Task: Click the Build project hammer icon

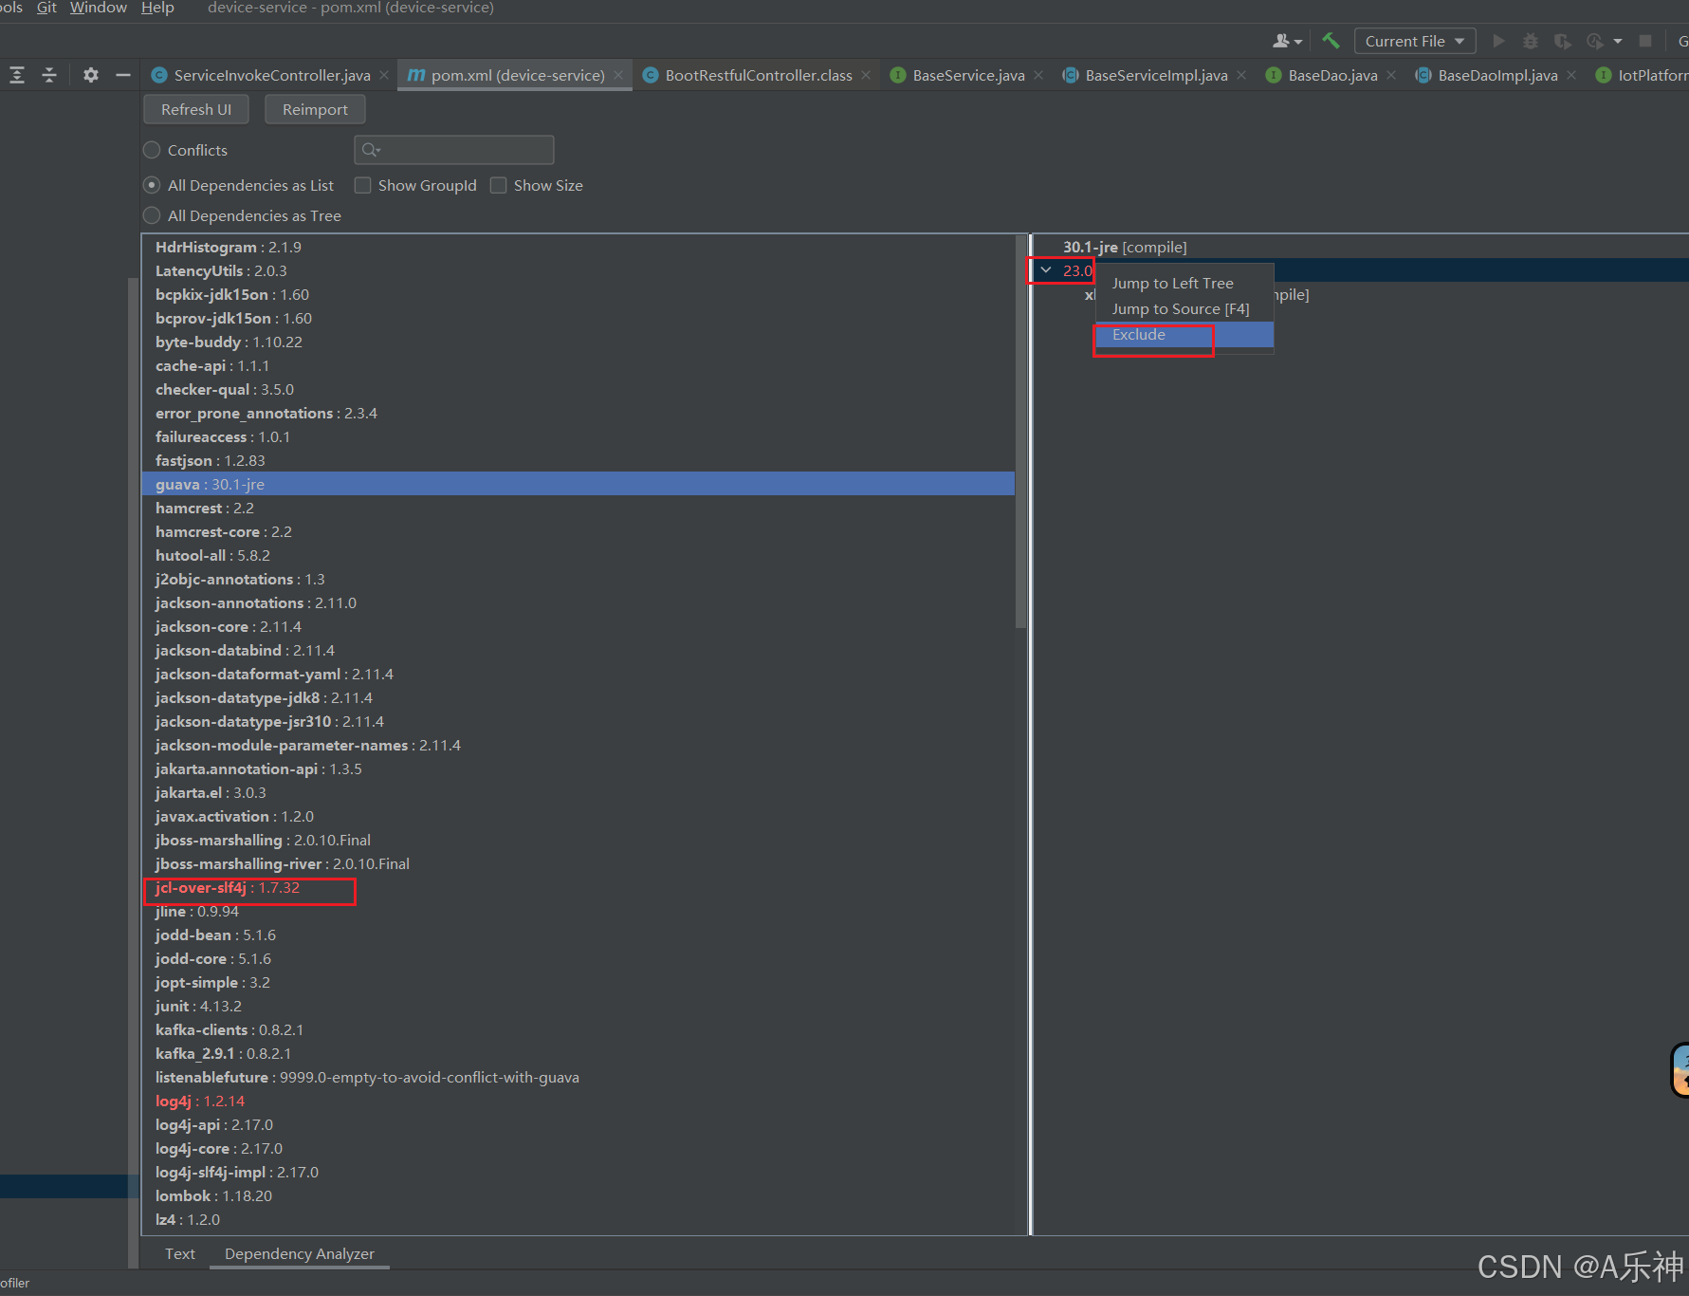Action: pos(1331,41)
